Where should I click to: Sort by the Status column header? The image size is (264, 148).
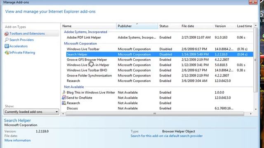pos(169,26)
